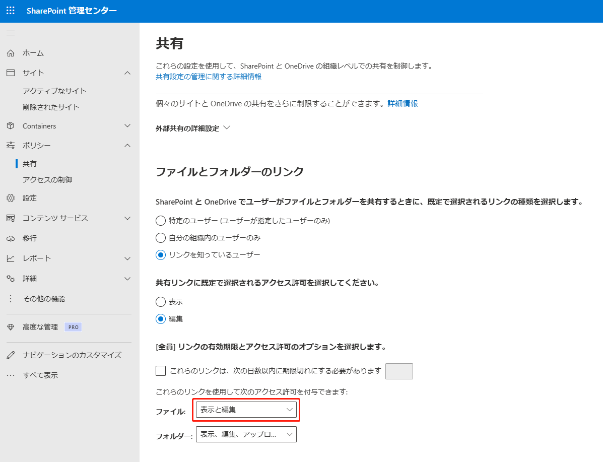The width and height of the screenshot is (603, 462).
Task: Click the レポート (Reports) icon
Action: [x=10, y=258]
